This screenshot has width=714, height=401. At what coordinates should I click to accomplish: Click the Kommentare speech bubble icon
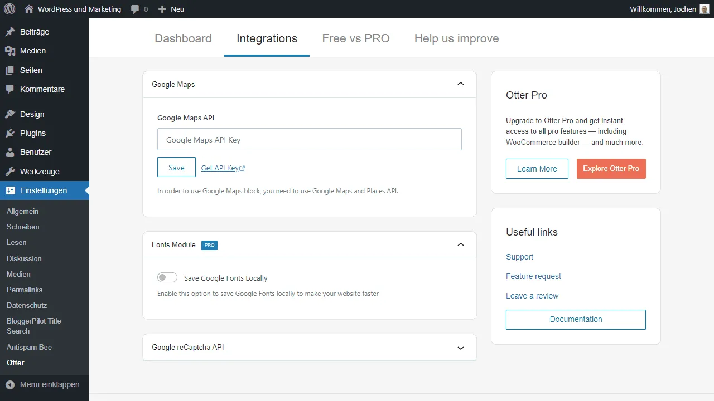(10, 89)
